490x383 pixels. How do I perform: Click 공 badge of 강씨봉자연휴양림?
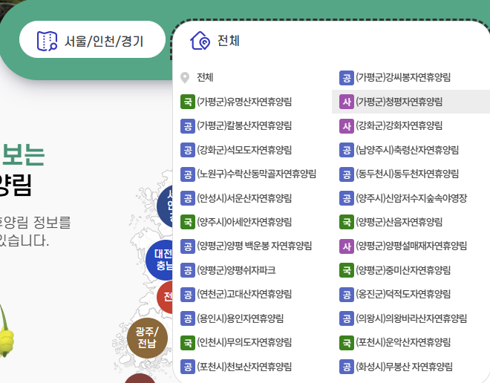(347, 78)
